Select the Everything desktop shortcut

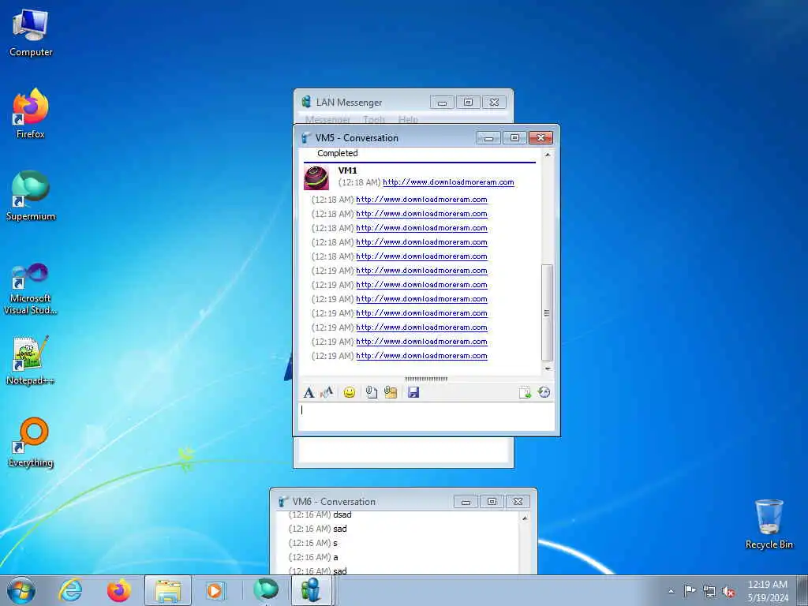[x=31, y=443]
